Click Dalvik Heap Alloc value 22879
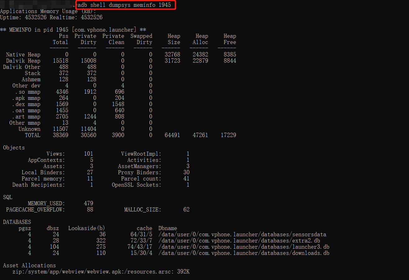Viewport: 409px width, 280px height. (x=200, y=61)
